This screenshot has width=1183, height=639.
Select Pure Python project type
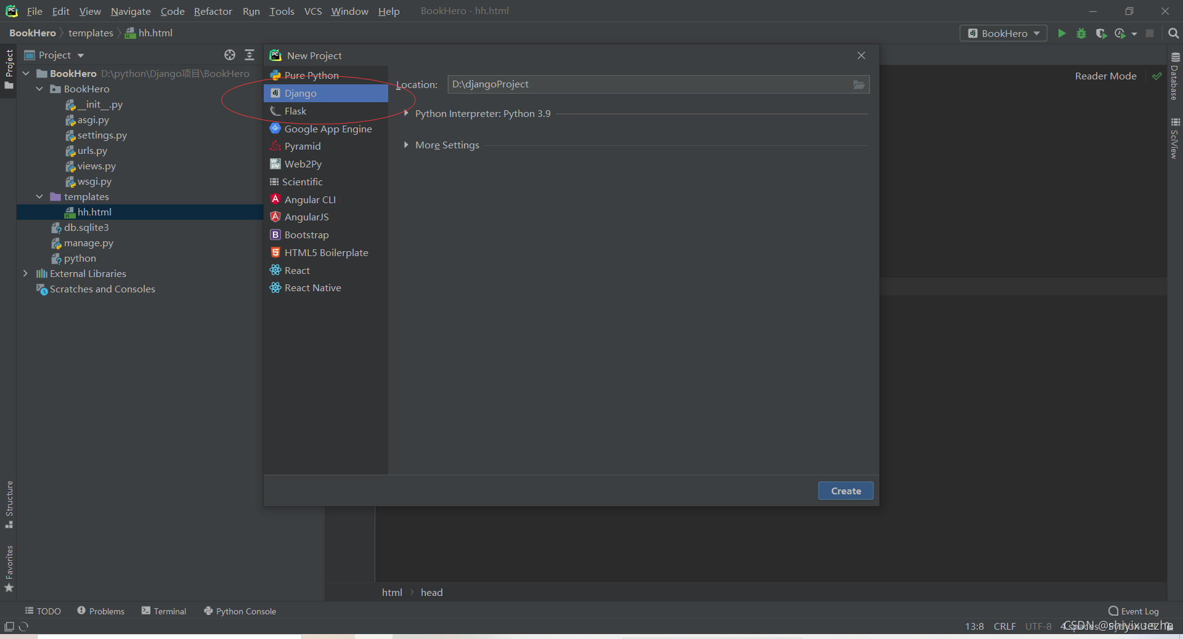pos(326,75)
